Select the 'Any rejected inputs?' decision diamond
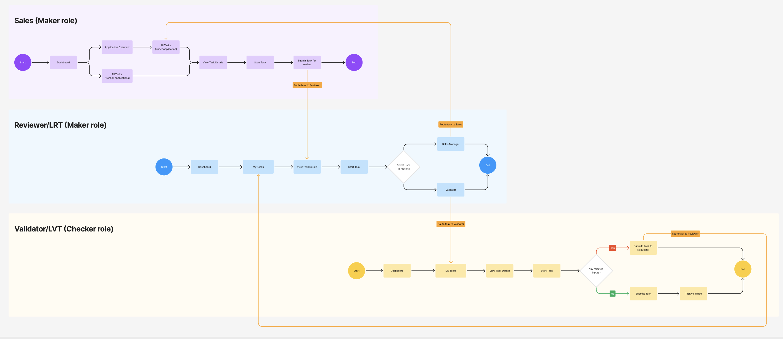Viewport: 783px width, 339px height. pos(596,271)
